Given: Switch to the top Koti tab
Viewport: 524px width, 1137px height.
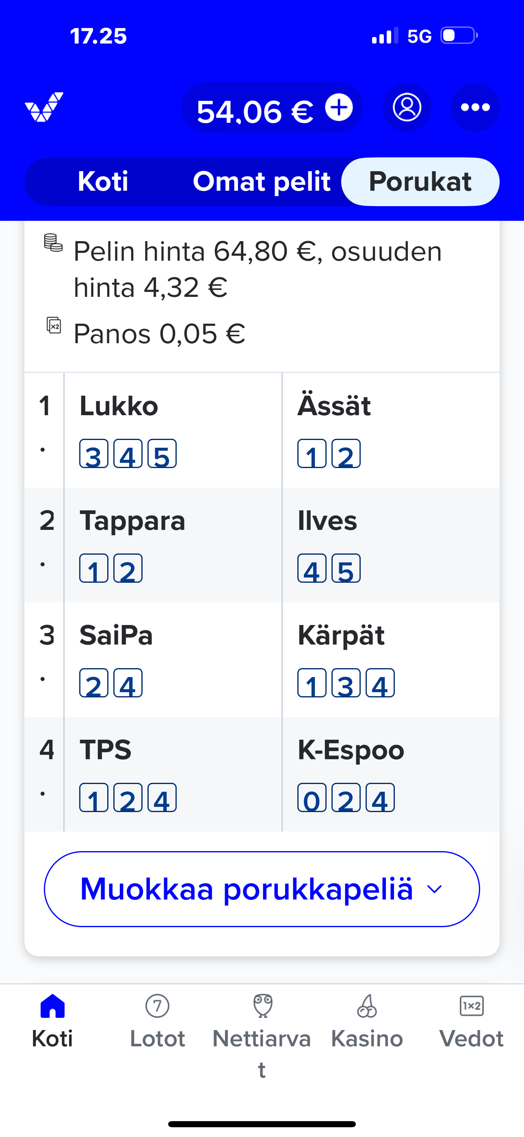Looking at the screenshot, I should (x=103, y=182).
